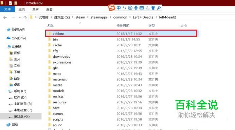The image size is (235, 130).
Task: Open Sogou emoji smiley icon
Action: point(130,8)
